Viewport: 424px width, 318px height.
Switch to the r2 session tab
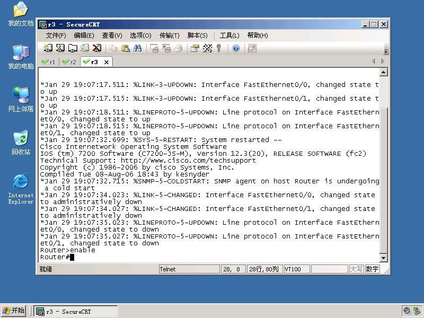tap(69, 62)
